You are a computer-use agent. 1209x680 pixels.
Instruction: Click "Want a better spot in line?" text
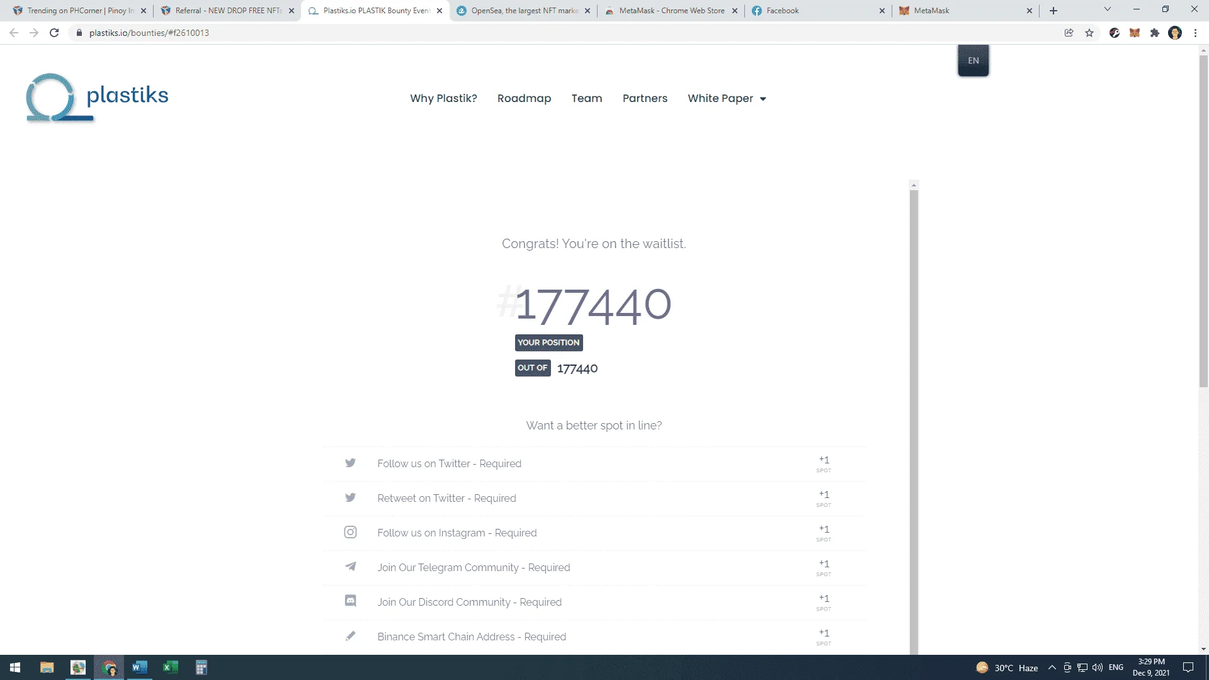point(594,426)
